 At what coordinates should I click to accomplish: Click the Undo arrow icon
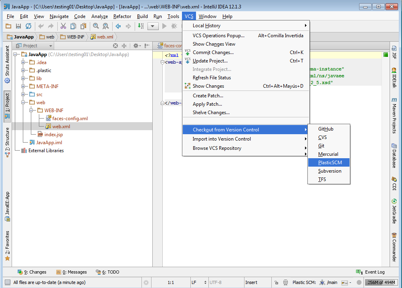41,26
